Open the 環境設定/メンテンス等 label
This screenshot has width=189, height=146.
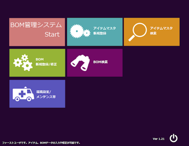click(x=46, y=94)
